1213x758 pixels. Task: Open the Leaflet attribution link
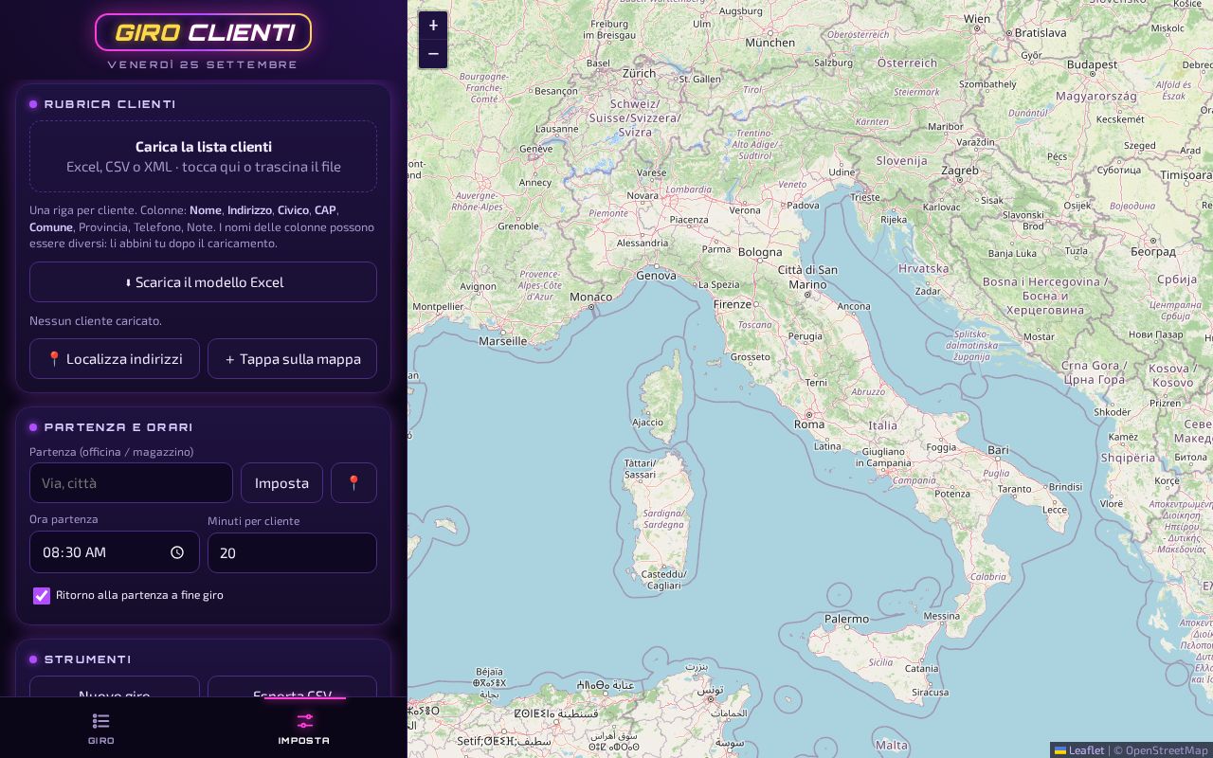[x=1079, y=750]
